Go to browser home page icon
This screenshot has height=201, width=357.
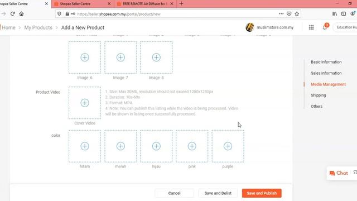21,13
